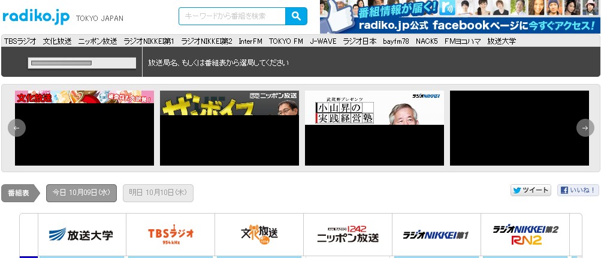This screenshot has height=258, width=601.
Task: Click the 放送大学 logo in schedule header
Action: (x=81, y=234)
